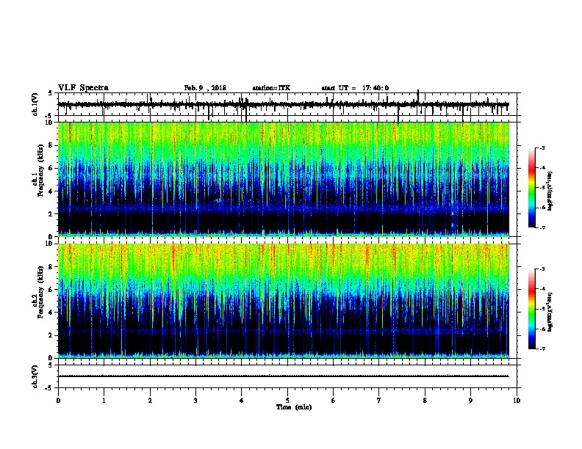Click time axis tick label "2"
Screen dimensions: 582x449
(x=150, y=401)
